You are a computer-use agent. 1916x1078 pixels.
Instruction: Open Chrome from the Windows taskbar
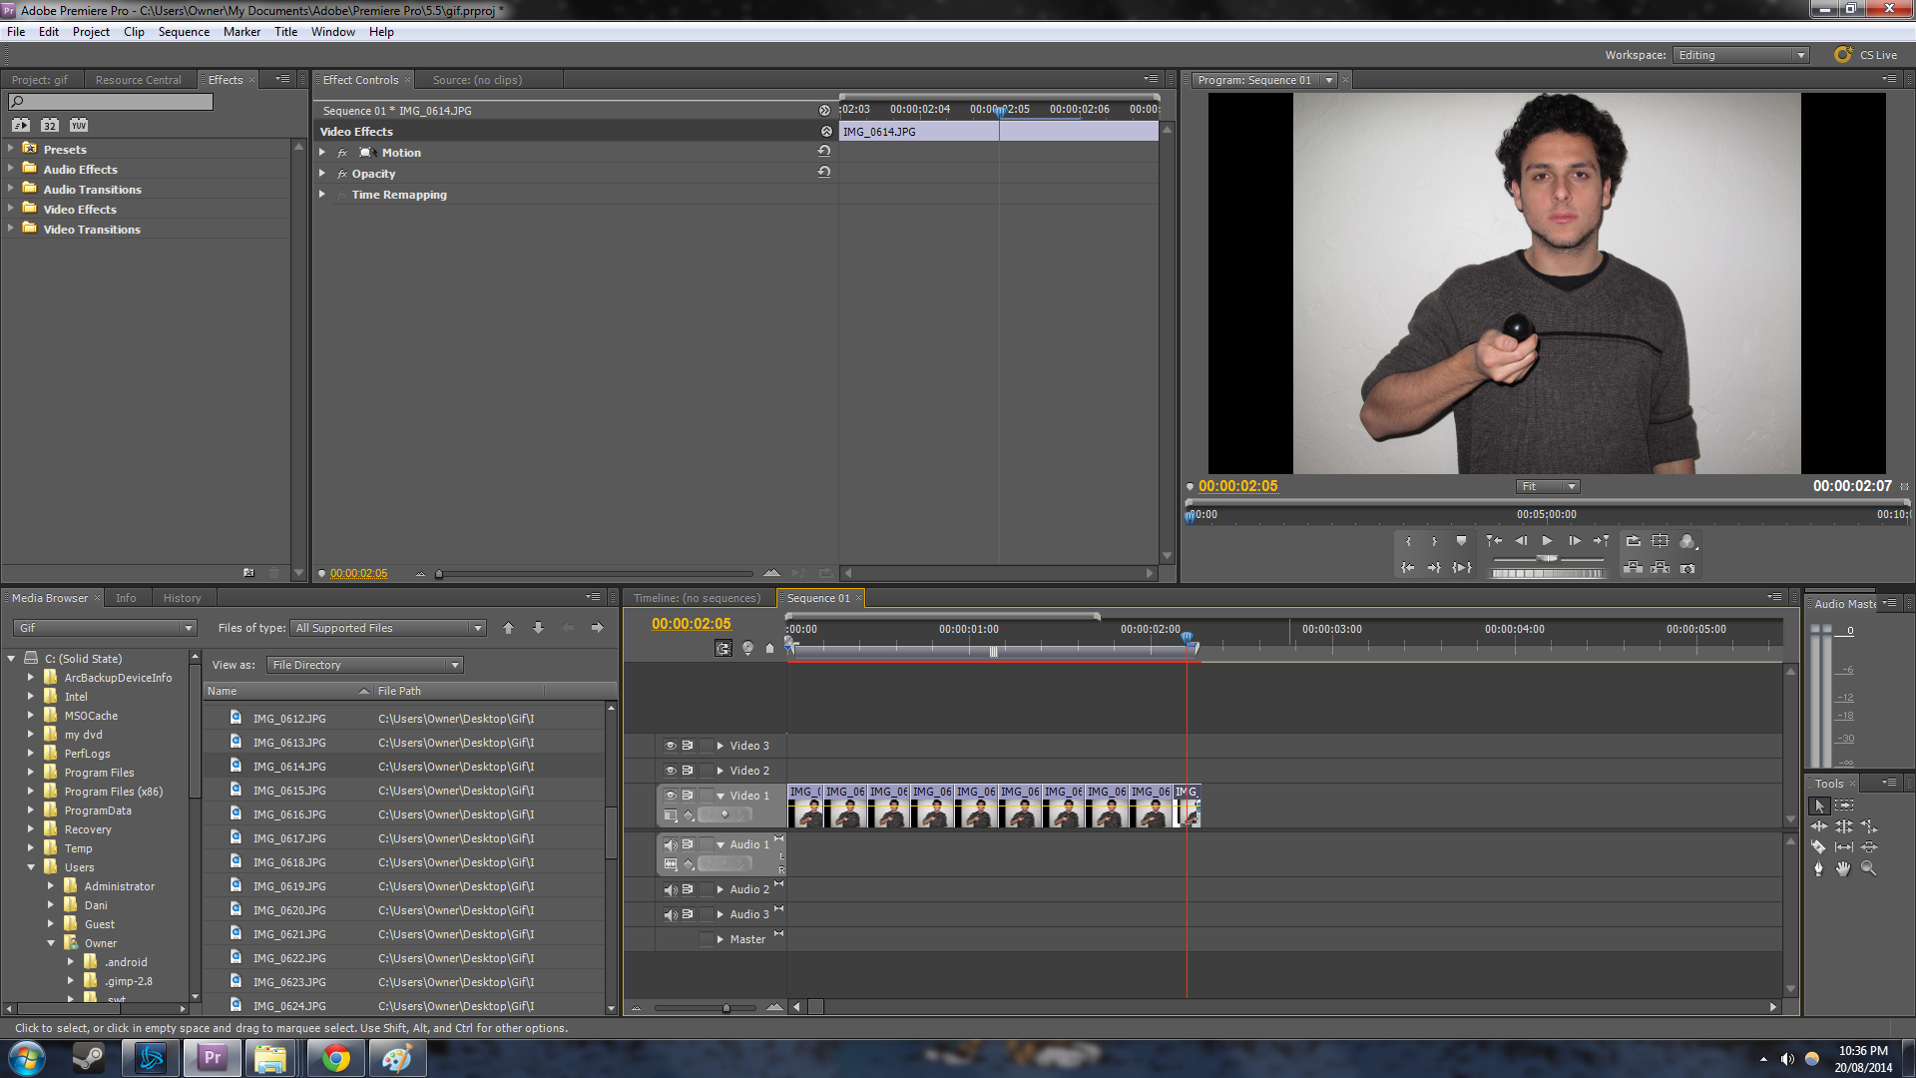click(x=335, y=1058)
